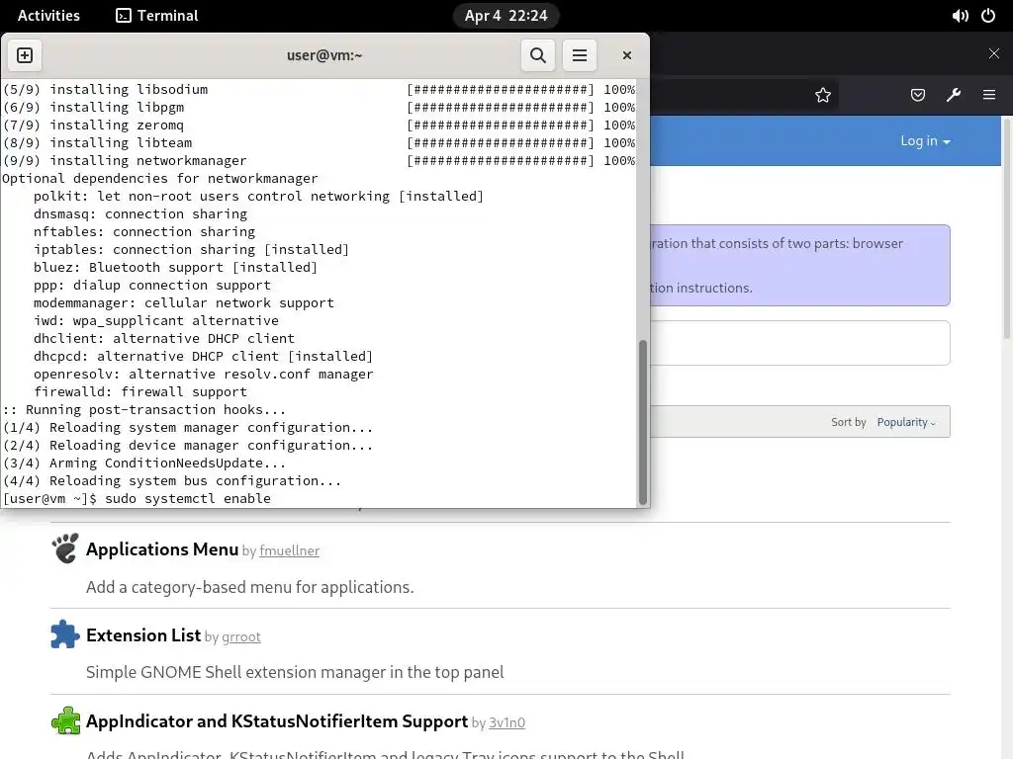
Task: Click the Applications Menu paw icon
Action: point(65,548)
